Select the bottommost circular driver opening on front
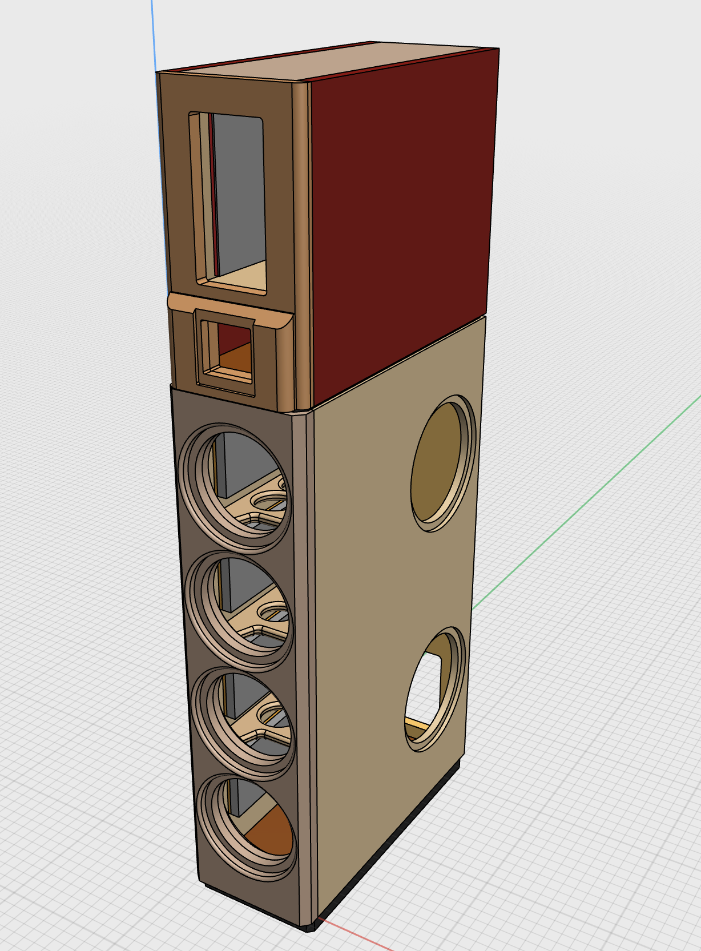The image size is (701, 951). click(x=248, y=827)
